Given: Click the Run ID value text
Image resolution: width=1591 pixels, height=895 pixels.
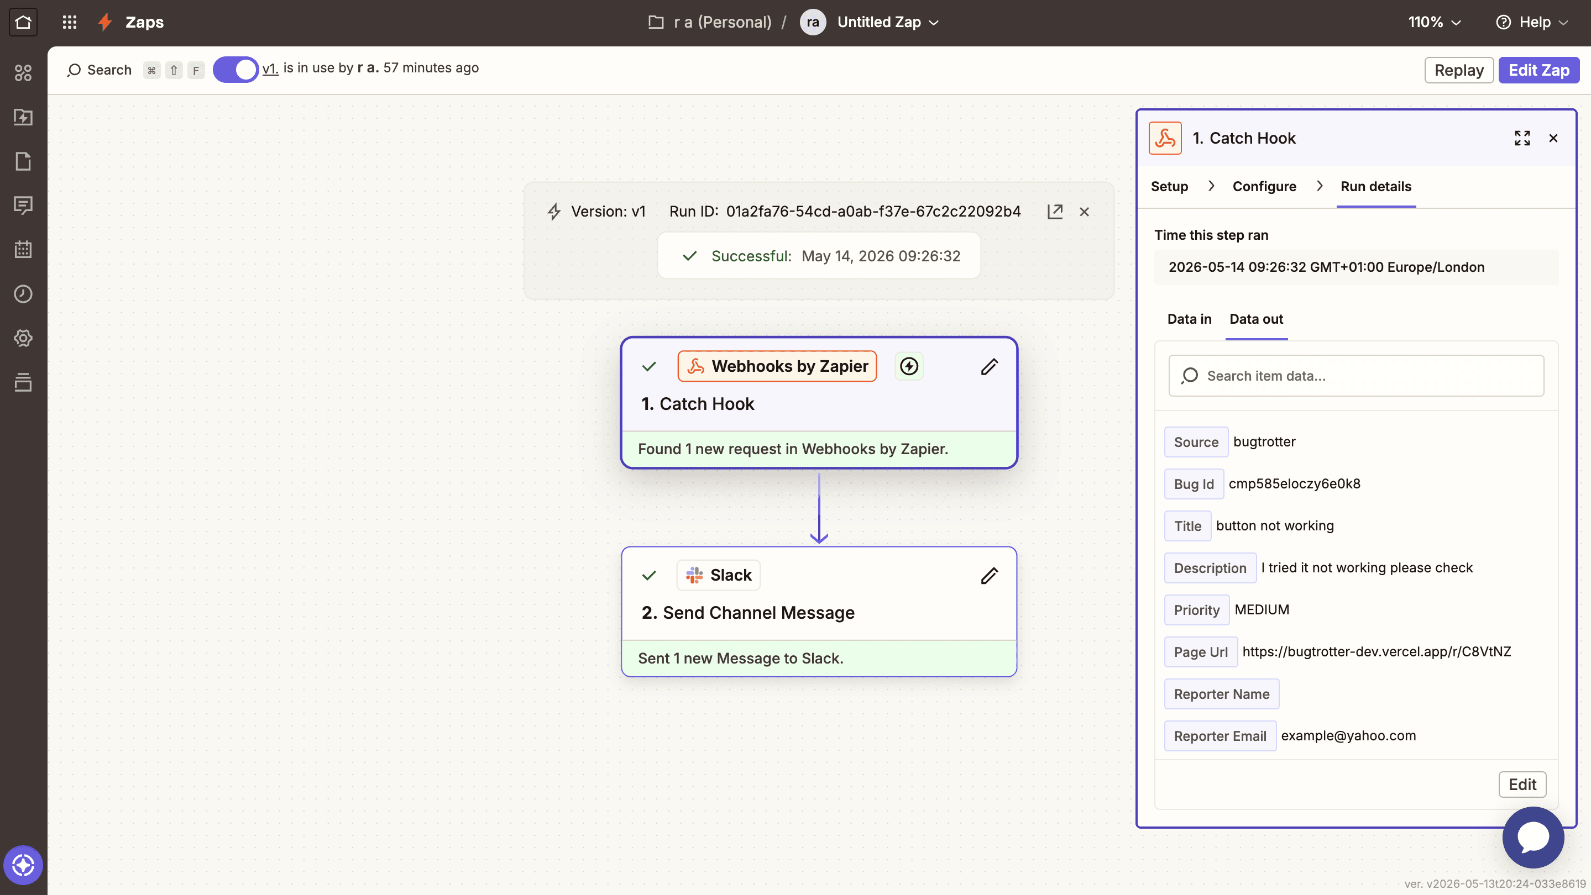Looking at the screenshot, I should 873,211.
